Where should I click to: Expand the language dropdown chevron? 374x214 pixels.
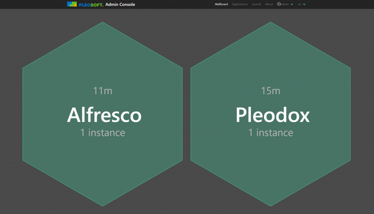(304, 4)
